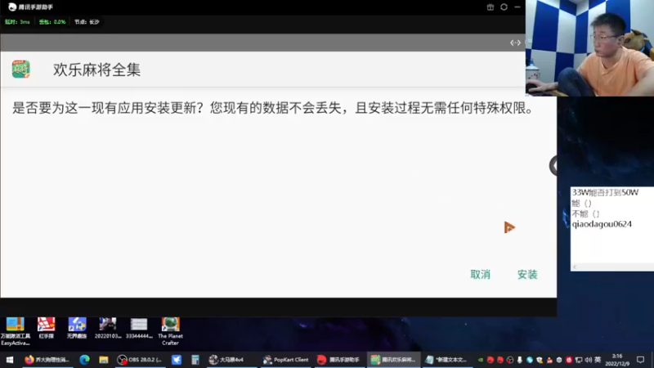Image resolution: width=654 pixels, height=368 pixels.
Task: Switch to 大马猴4v4 taskbar window
Action: (x=231, y=360)
